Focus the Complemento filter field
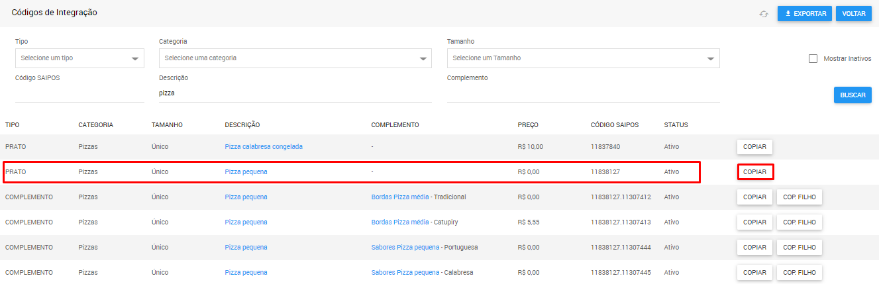The height and width of the screenshot is (284, 879). click(584, 93)
